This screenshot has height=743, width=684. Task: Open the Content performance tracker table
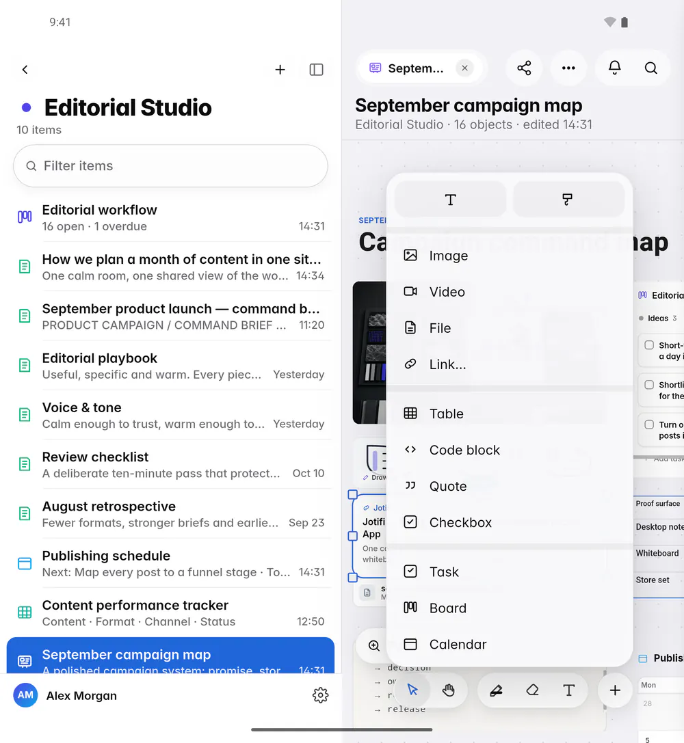(170, 613)
